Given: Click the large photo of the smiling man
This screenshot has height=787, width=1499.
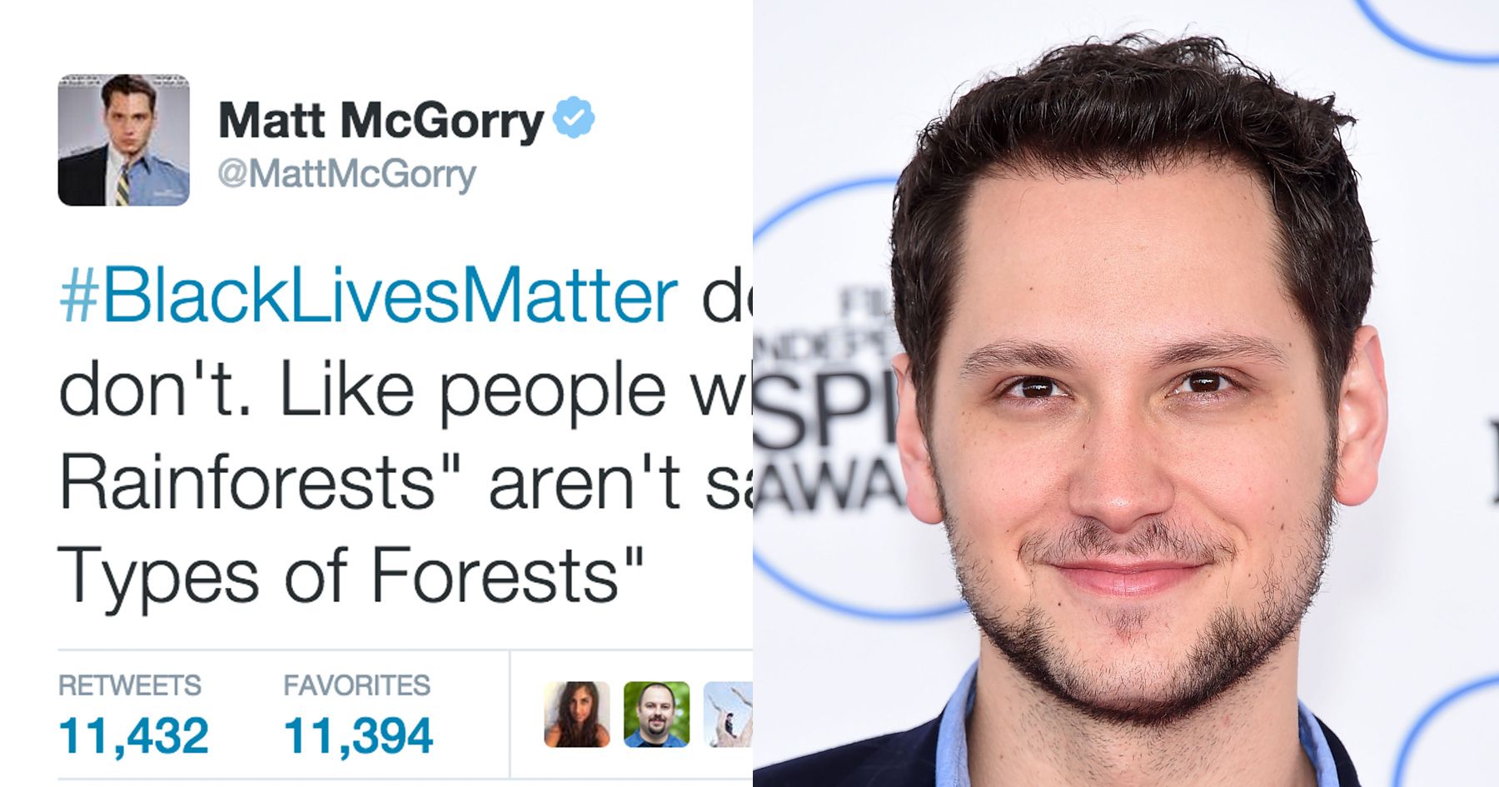Looking at the screenshot, I should (x=1126, y=393).
